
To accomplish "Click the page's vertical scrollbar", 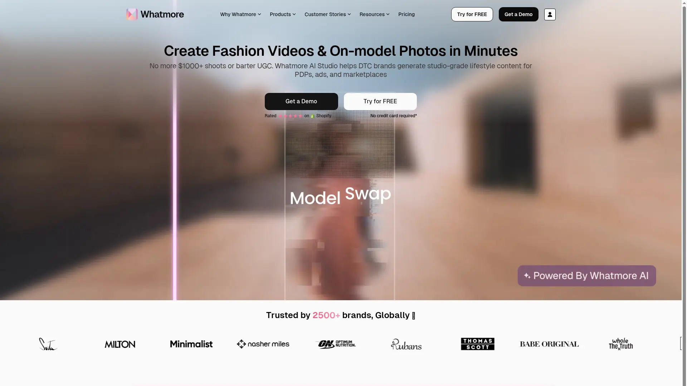I will 684,193.
